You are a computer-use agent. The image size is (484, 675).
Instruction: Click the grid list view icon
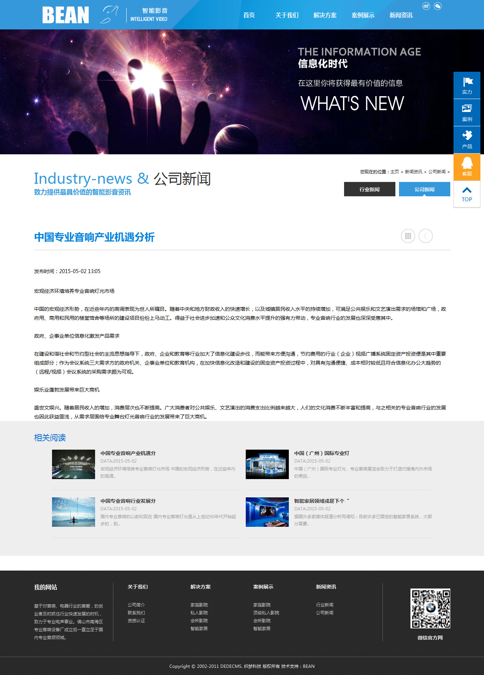[x=408, y=236]
